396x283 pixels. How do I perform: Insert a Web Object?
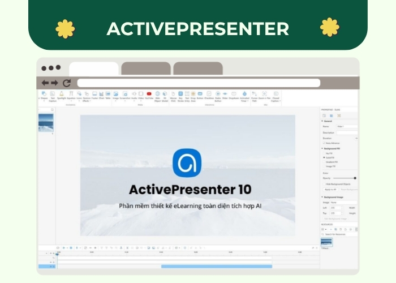tap(158, 97)
